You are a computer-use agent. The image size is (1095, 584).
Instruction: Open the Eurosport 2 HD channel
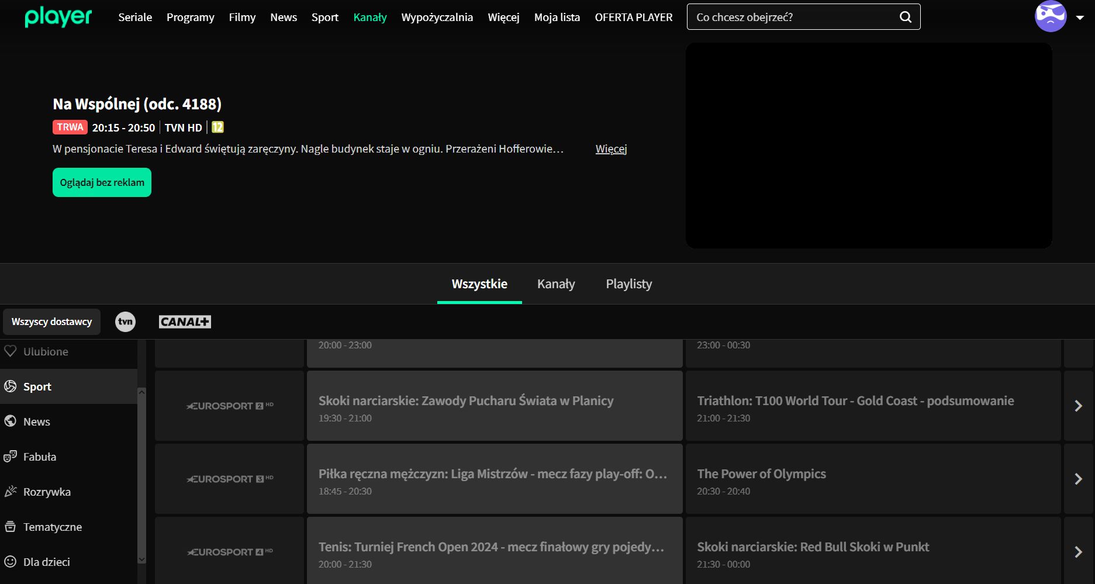[x=229, y=406]
